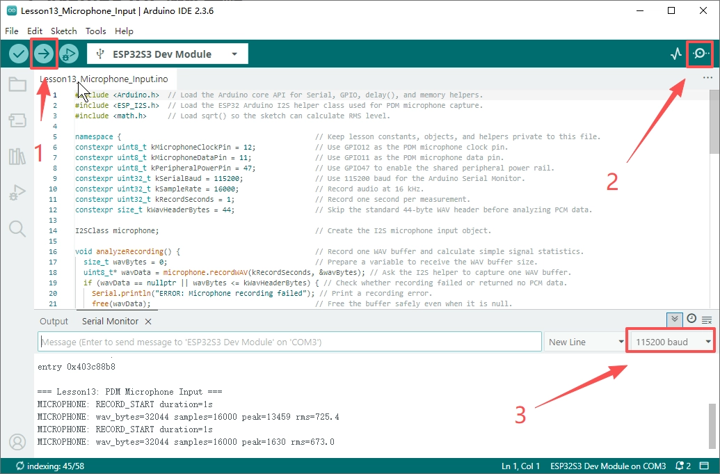Viewport: 720px width, 474px height.
Task: Close the Serial Monitor tab
Action: (148, 322)
